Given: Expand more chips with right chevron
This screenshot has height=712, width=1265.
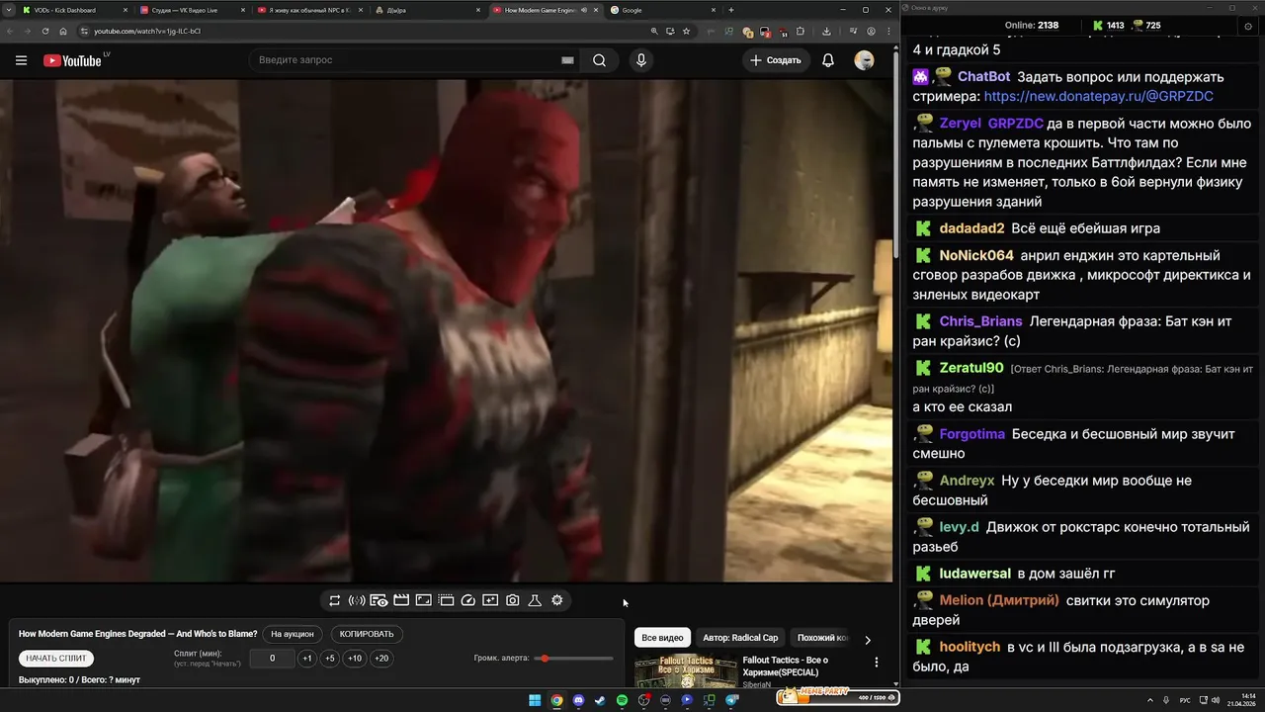Looking at the screenshot, I should tap(868, 640).
